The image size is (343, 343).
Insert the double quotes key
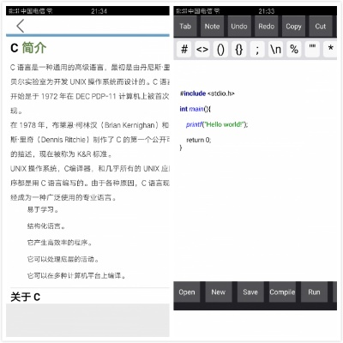312,50
